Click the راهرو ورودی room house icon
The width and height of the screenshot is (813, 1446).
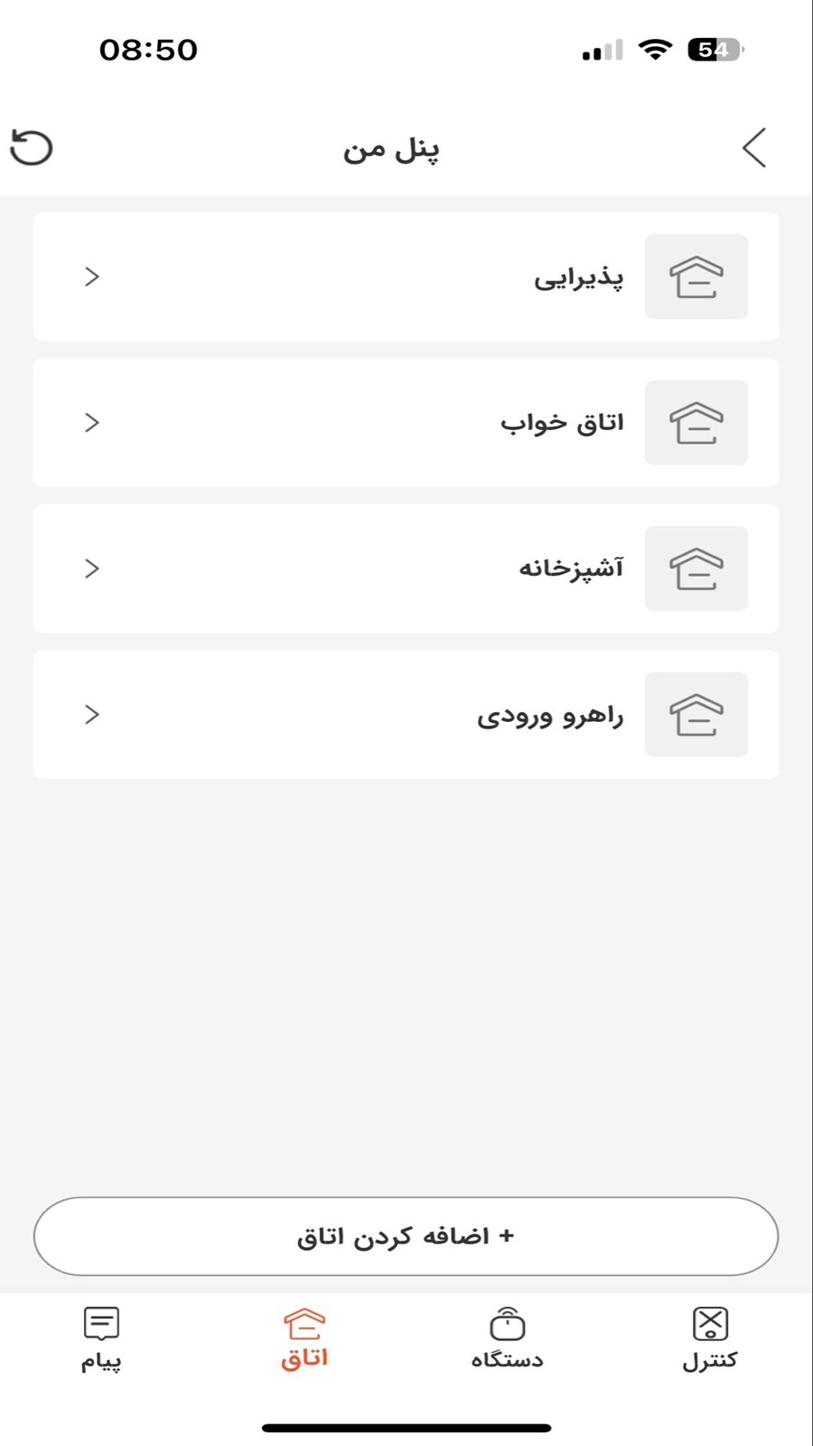pos(696,715)
